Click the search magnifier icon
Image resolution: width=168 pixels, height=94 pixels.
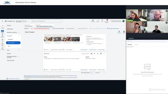[33, 21]
